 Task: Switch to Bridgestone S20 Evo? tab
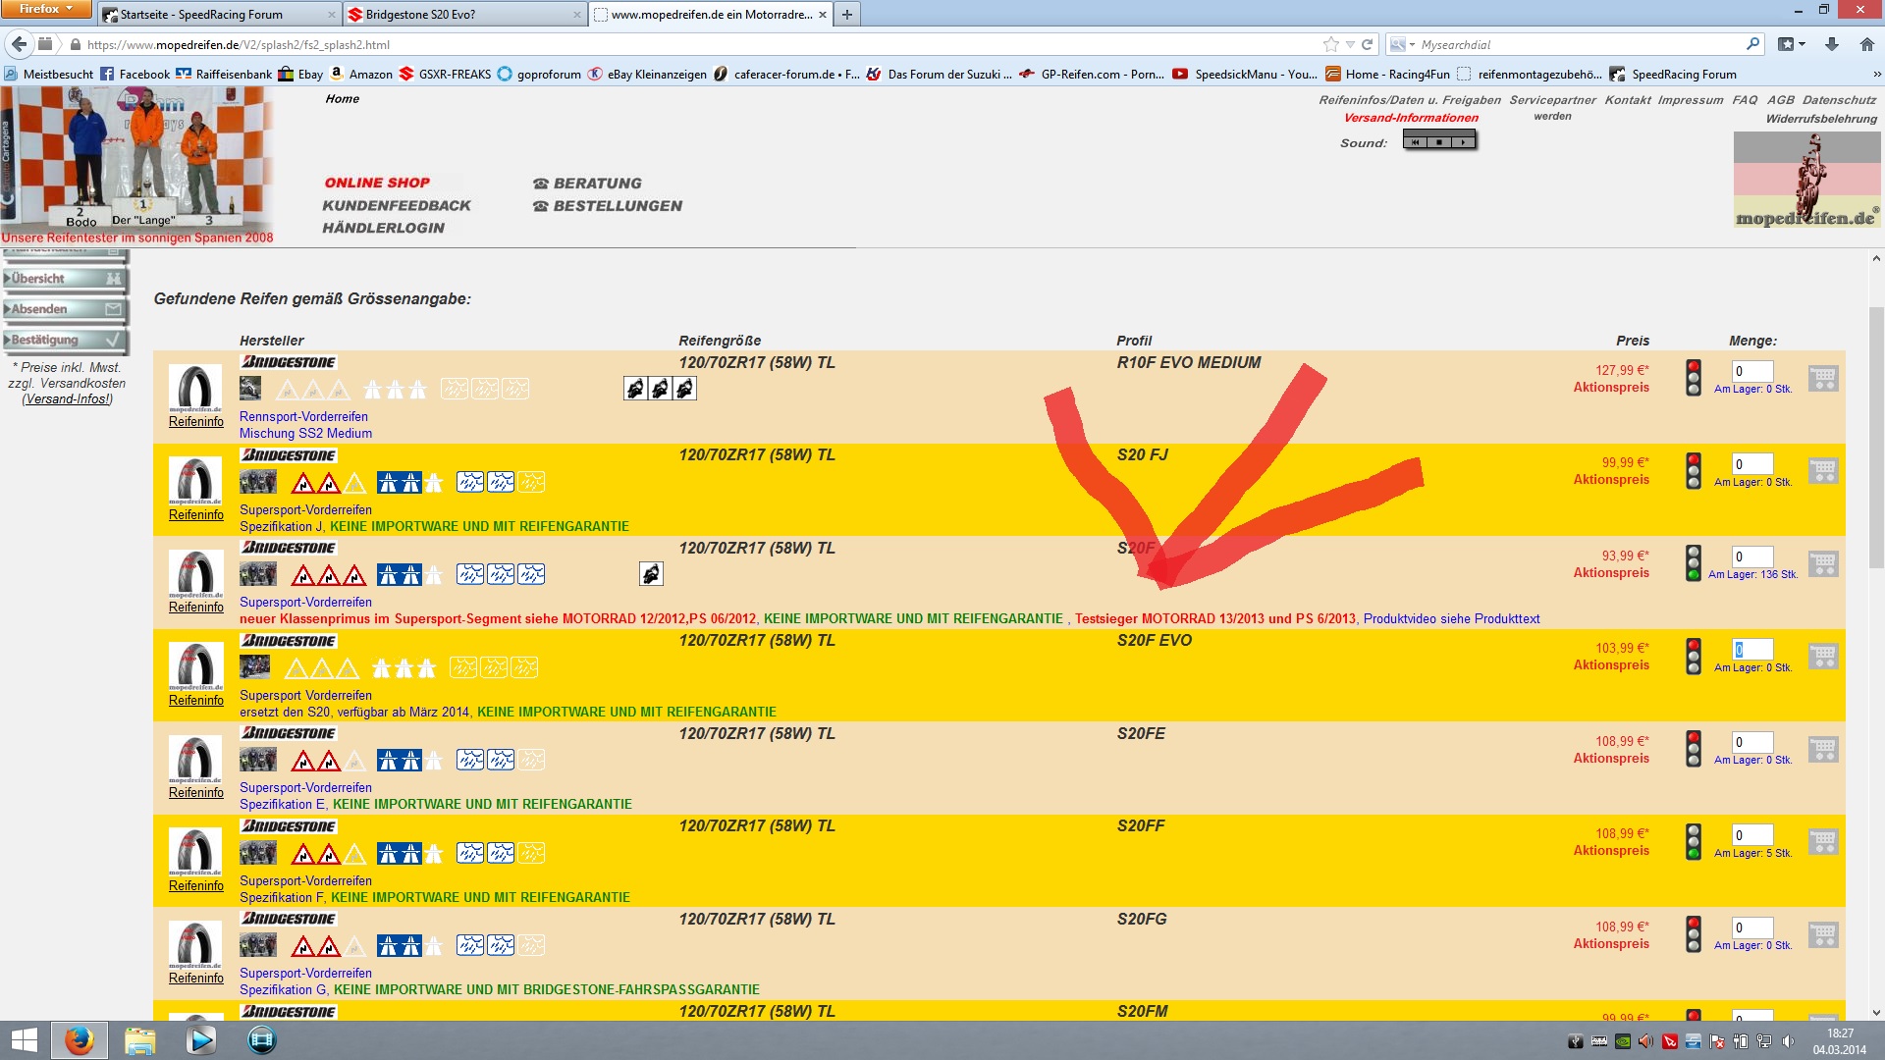(465, 15)
